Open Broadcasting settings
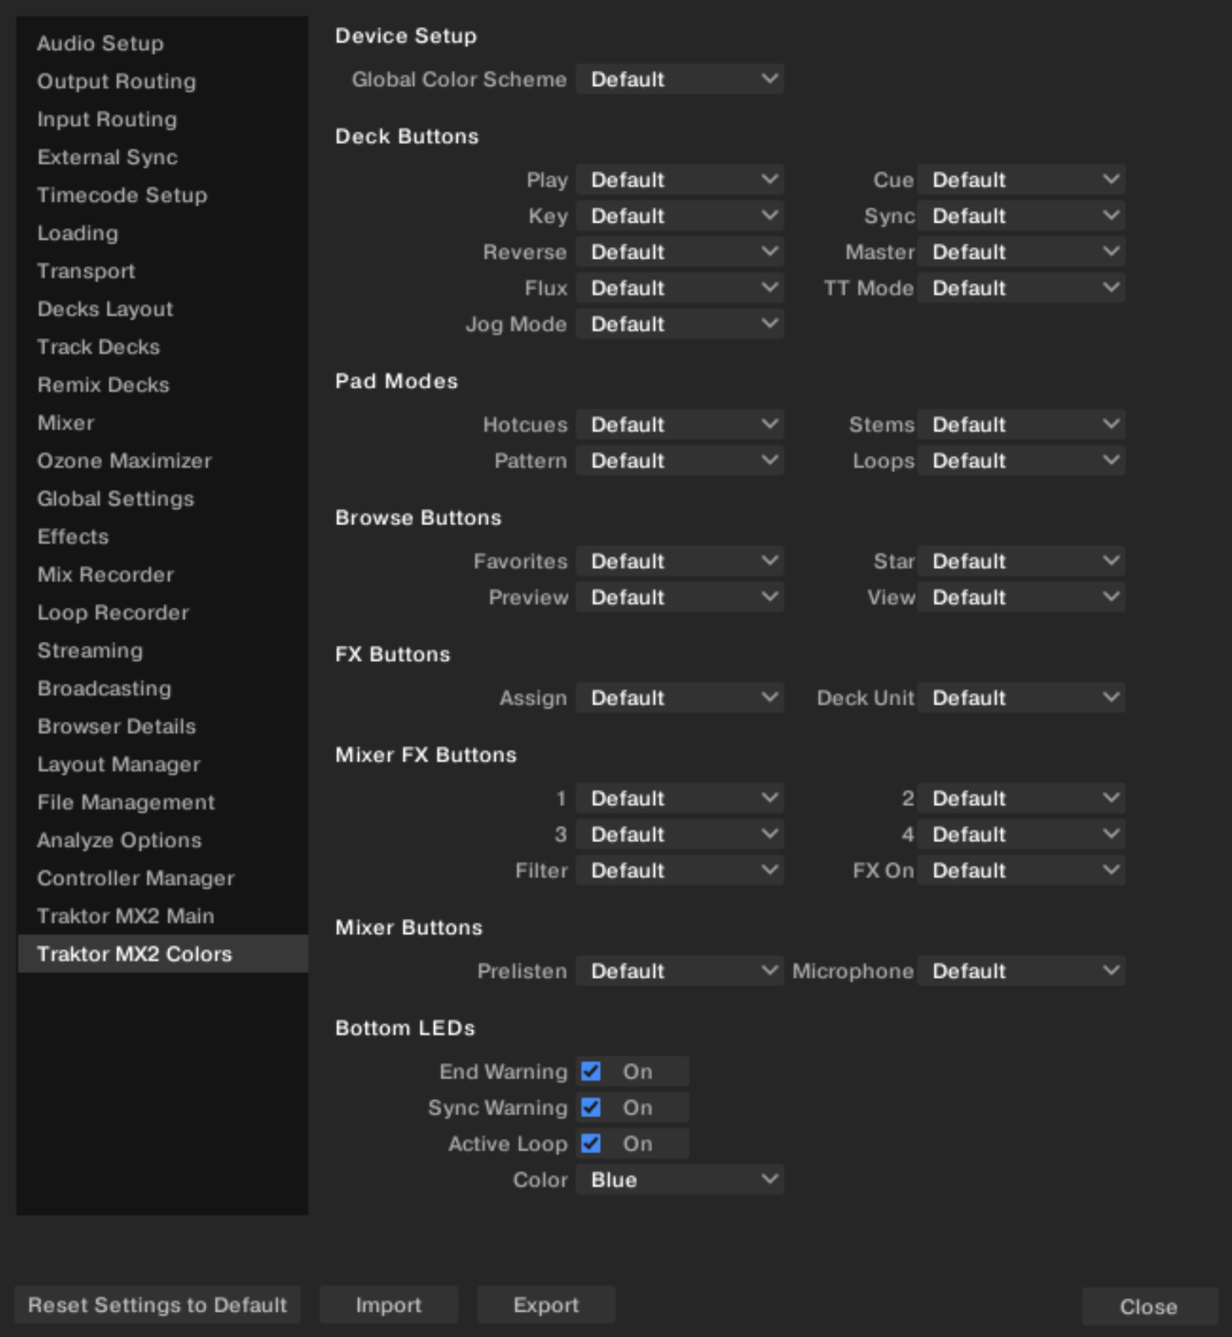This screenshot has width=1232, height=1337. click(163, 688)
